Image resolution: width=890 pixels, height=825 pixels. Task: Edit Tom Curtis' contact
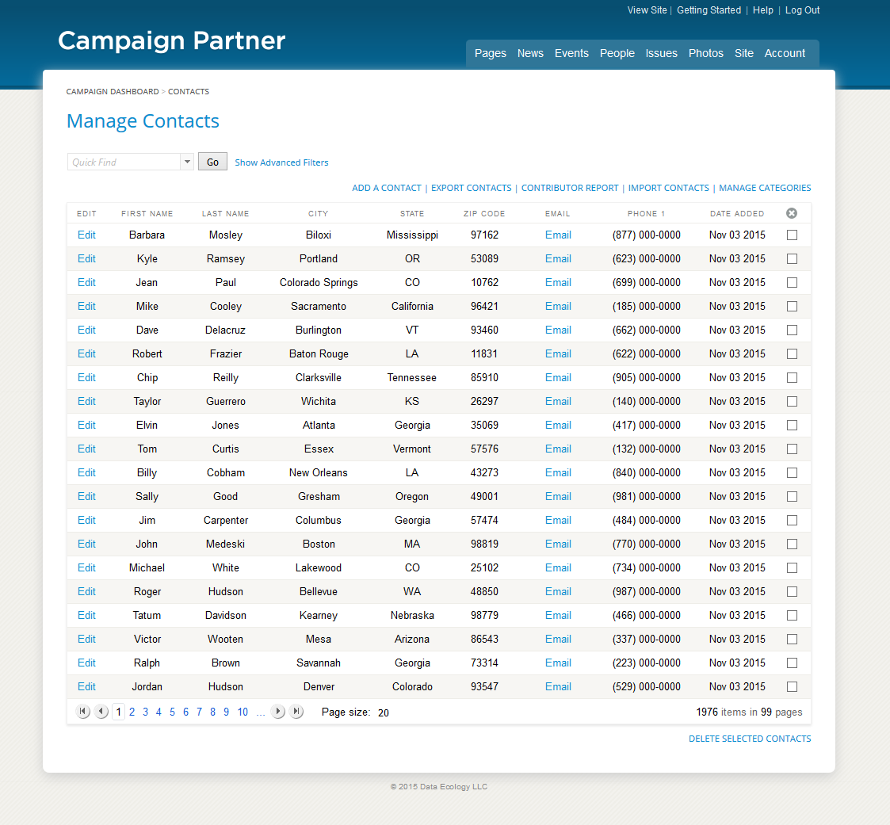pos(86,449)
